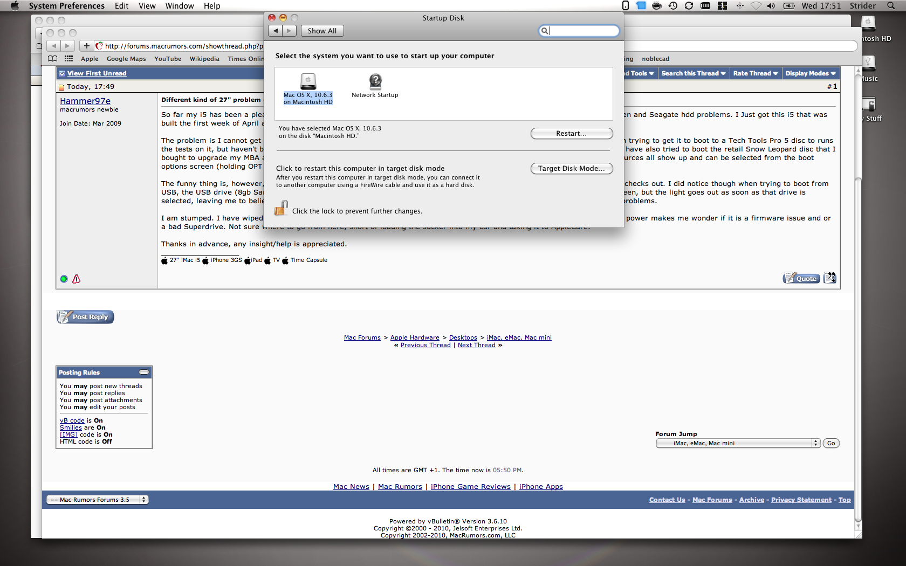Open the YouTube bookmark in Safari
This screenshot has height=566, width=906.
coord(168,59)
